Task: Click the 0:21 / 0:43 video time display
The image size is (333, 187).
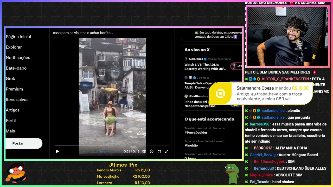Action: click(131, 151)
